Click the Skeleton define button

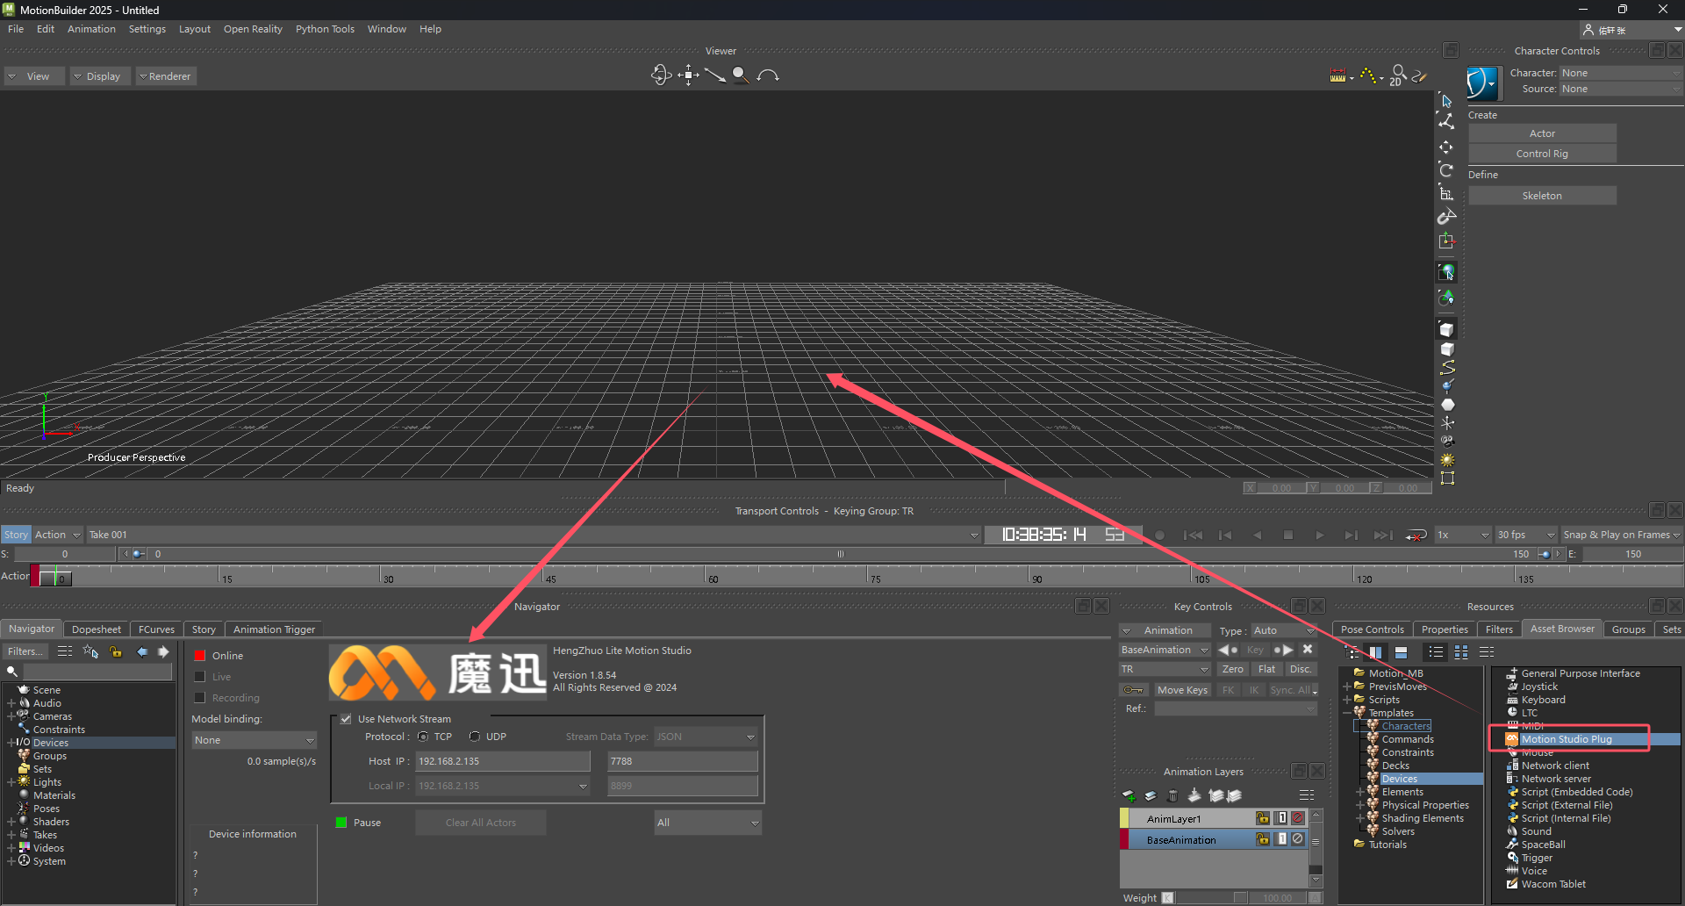click(1542, 196)
